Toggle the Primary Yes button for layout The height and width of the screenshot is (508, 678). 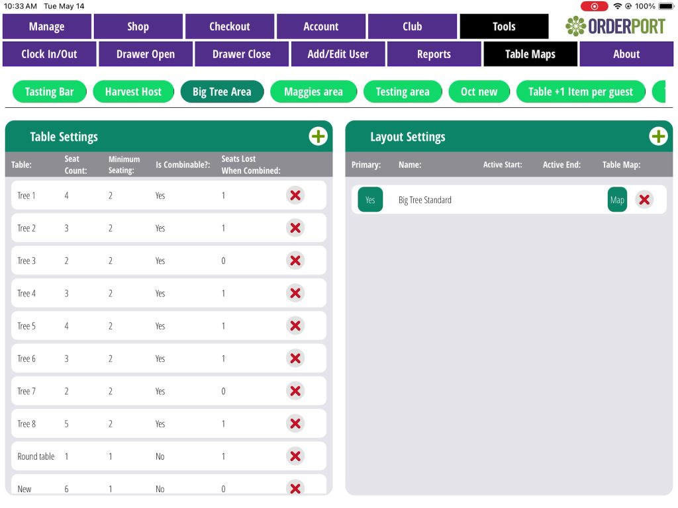[370, 200]
